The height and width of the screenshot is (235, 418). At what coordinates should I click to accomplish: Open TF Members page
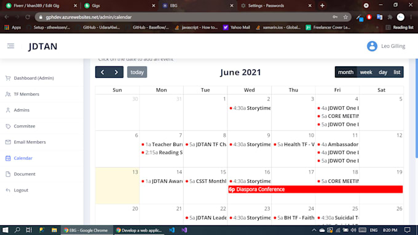(x=26, y=94)
